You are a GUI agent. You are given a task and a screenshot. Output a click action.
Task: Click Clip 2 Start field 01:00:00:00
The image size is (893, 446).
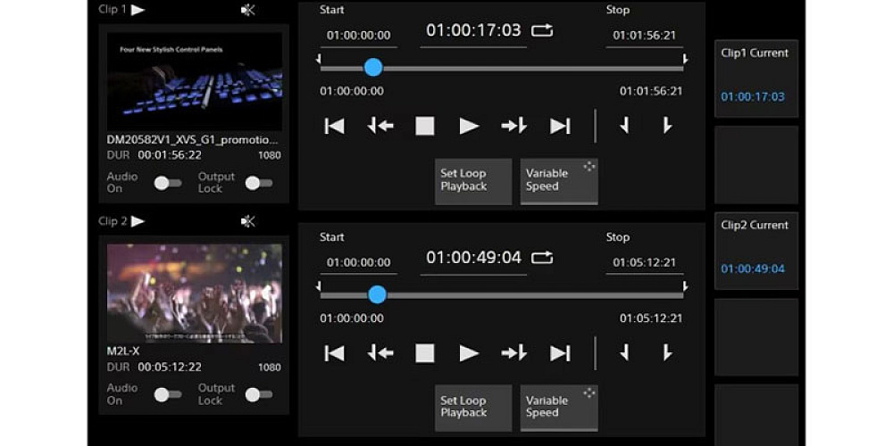pyautogui.click(x=359, y=263)
